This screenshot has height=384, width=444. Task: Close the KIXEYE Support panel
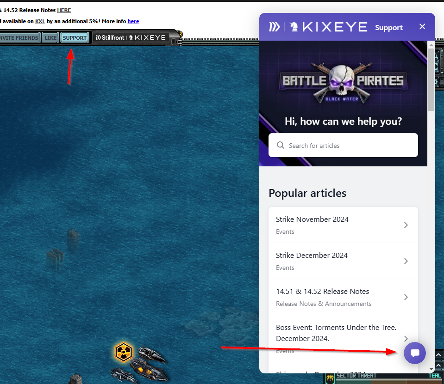[422, 27]
